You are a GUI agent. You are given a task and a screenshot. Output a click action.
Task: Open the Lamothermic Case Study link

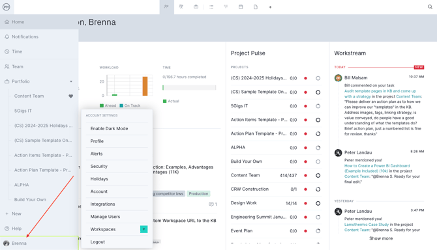366,225
